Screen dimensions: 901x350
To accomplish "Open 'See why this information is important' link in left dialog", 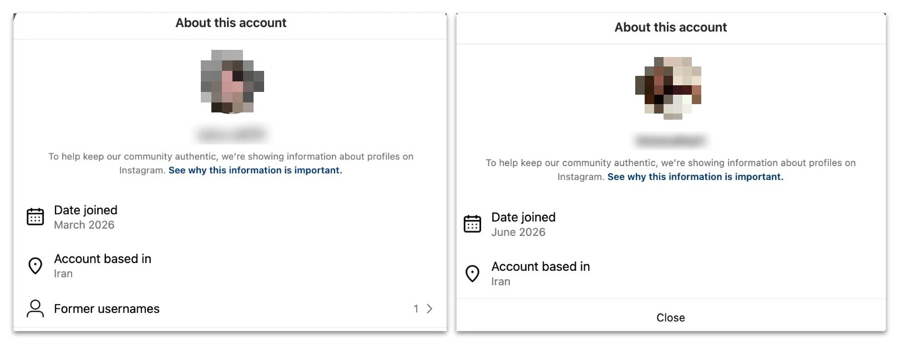I will pos(255,170).
